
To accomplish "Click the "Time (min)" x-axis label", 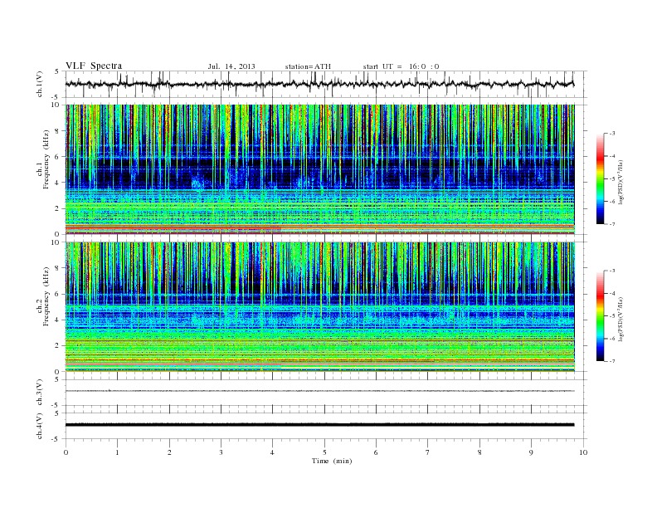I will point(332,461).
